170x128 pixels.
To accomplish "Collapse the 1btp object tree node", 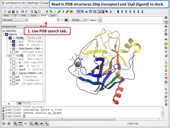I will pyautogui.click(x=7, y=38).
